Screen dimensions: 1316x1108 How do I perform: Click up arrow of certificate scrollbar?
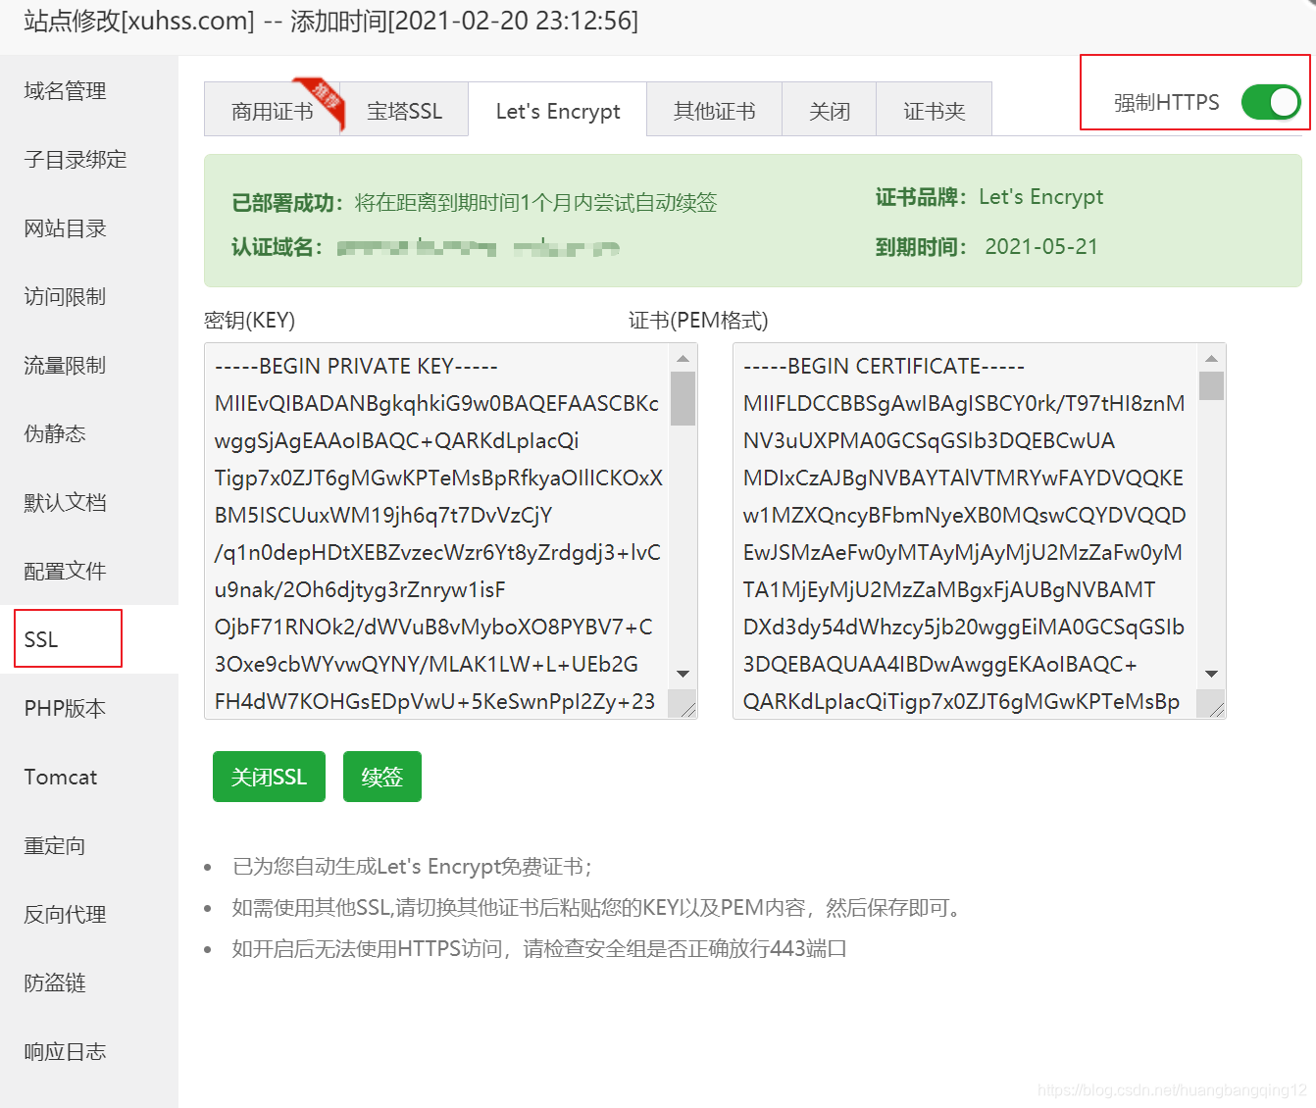pyautogui.click(x=1212, y=358)
